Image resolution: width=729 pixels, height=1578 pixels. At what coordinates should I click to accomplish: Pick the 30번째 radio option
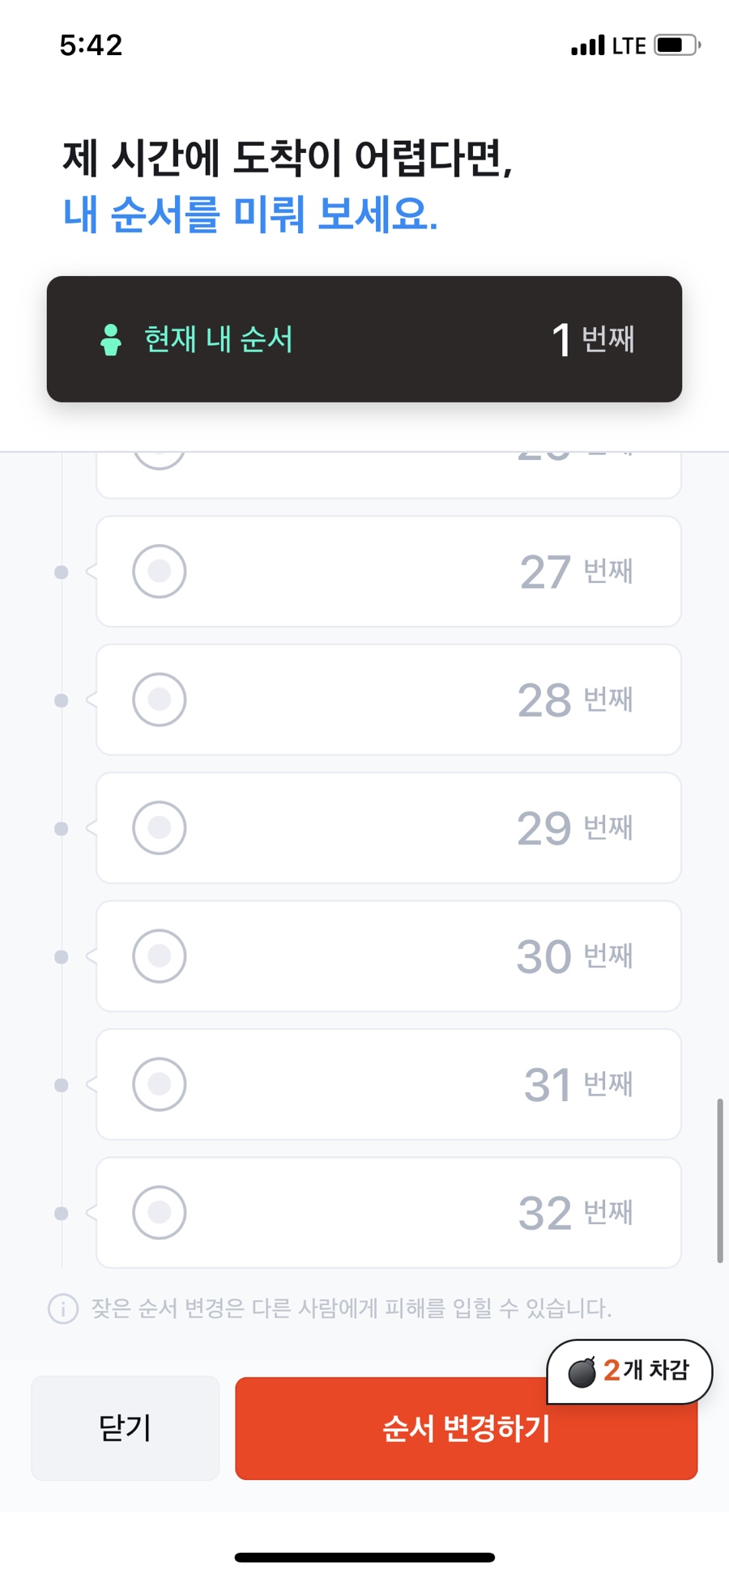click(160, 956)
